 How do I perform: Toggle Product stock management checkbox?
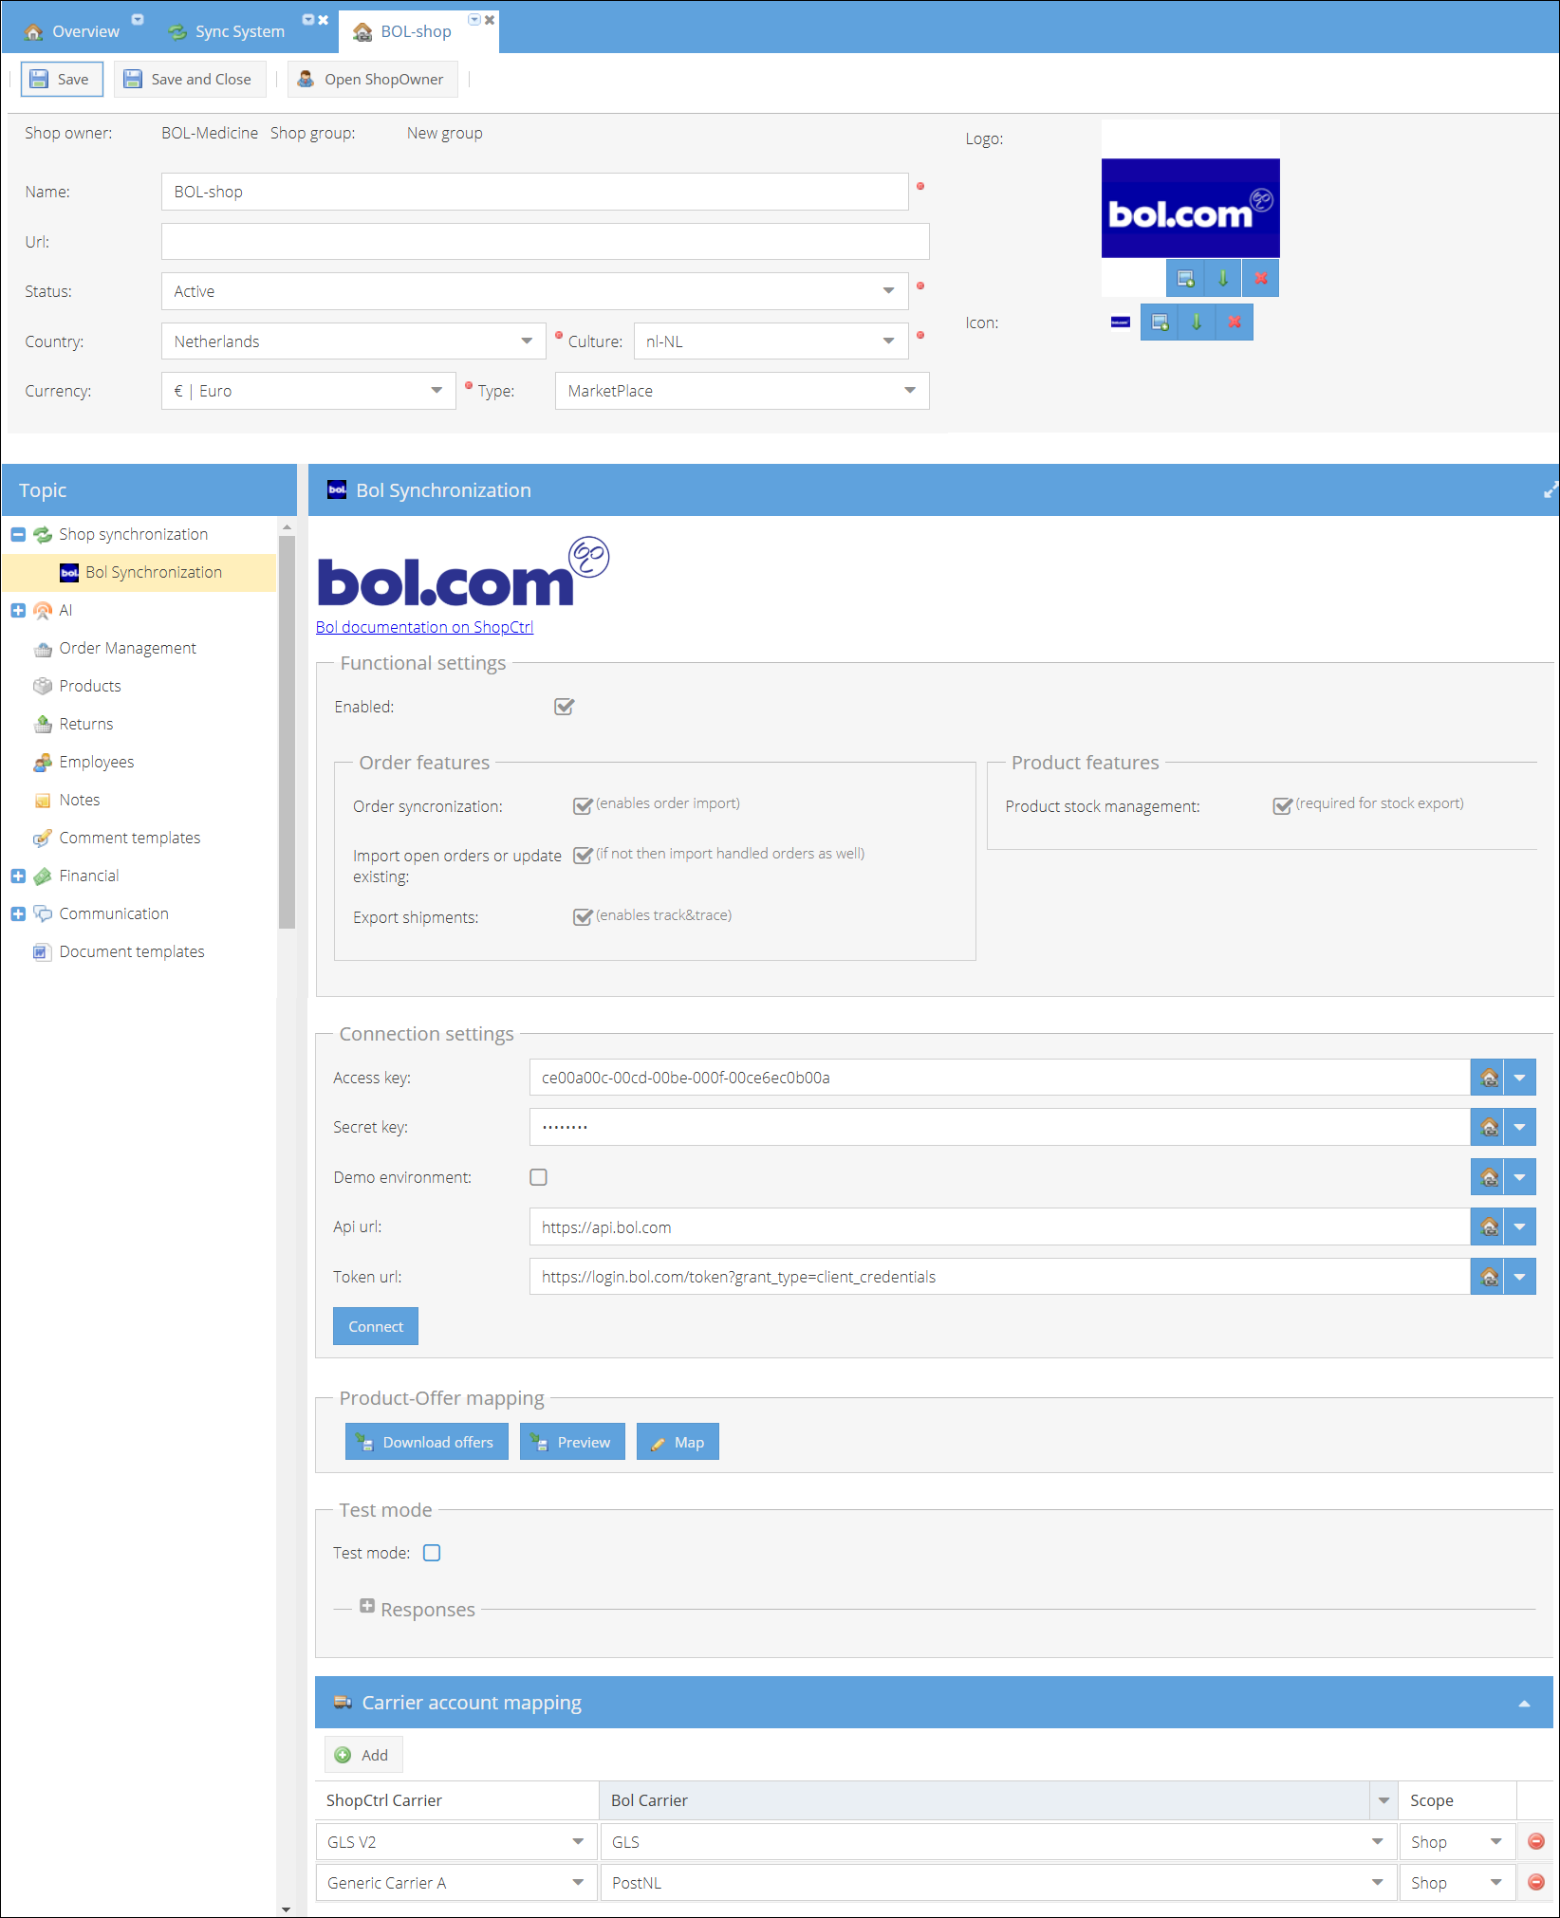(1282, 805)
